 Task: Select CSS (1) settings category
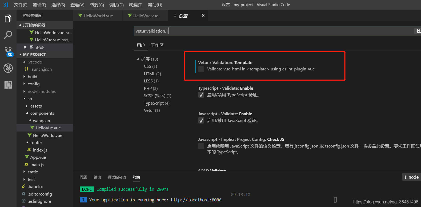150,66
